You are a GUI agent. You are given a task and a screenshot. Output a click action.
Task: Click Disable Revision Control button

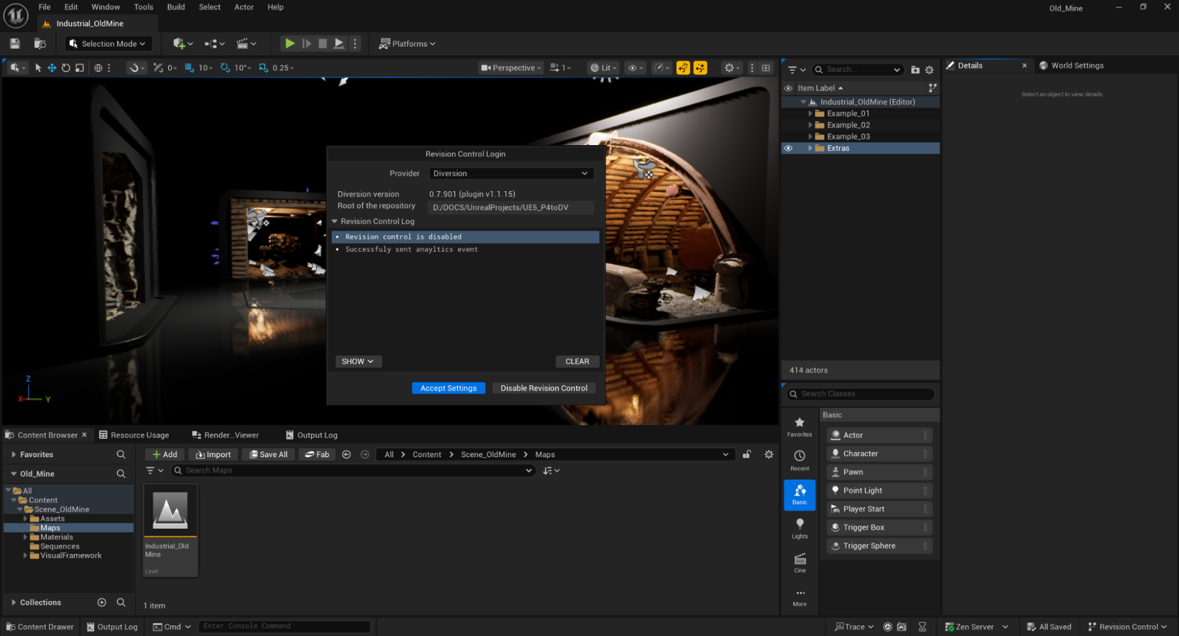pos(543,388)
